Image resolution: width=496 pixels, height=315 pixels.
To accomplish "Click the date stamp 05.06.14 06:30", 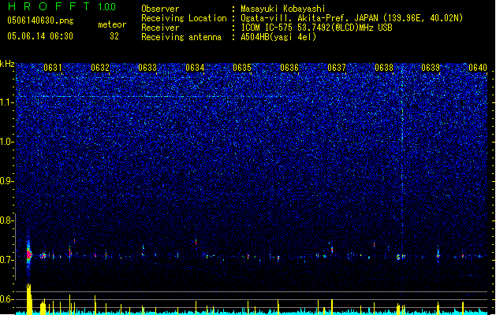I will pyautogui.click(x=40, y=36).
